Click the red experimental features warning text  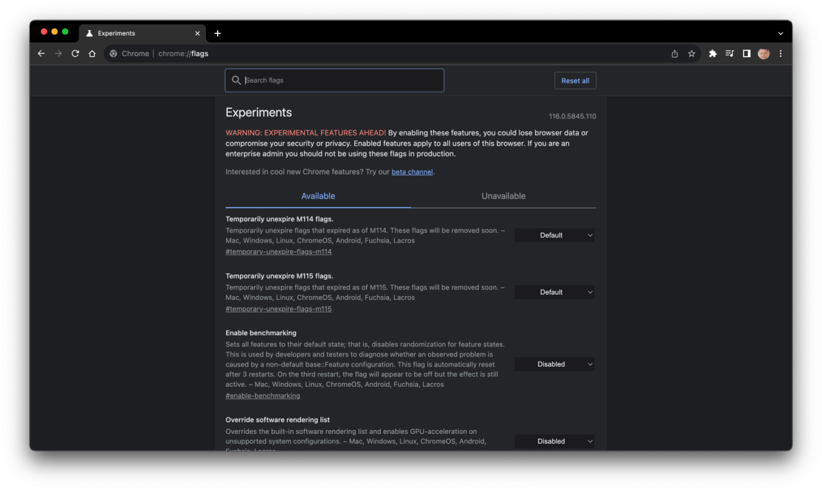(306, 133)
